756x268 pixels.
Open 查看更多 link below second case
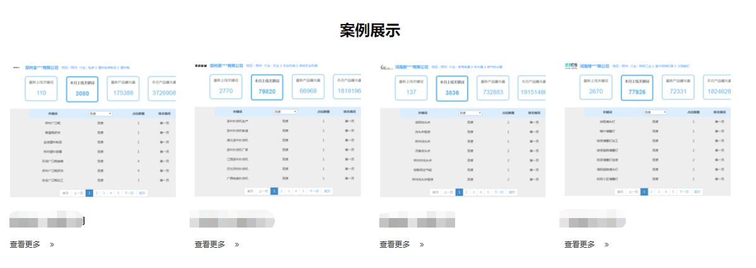coord(210,245)
